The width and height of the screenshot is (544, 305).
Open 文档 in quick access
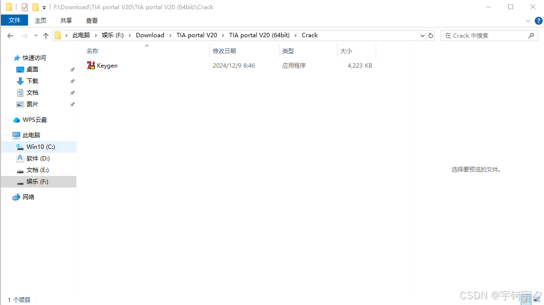tap(32, 93)
